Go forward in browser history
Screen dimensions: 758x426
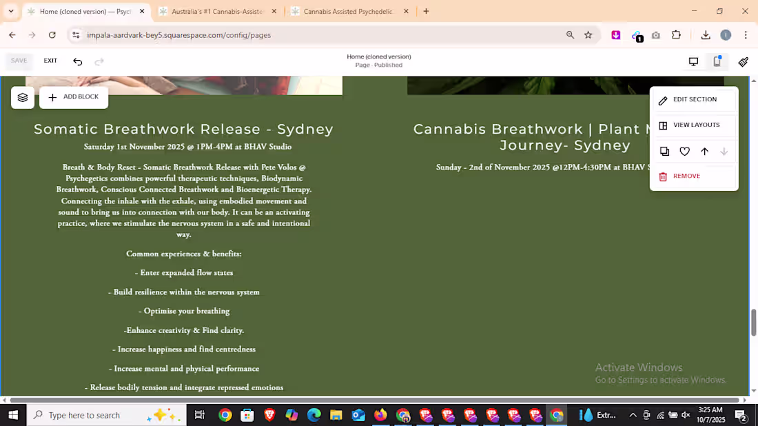(x=32, y=35)
